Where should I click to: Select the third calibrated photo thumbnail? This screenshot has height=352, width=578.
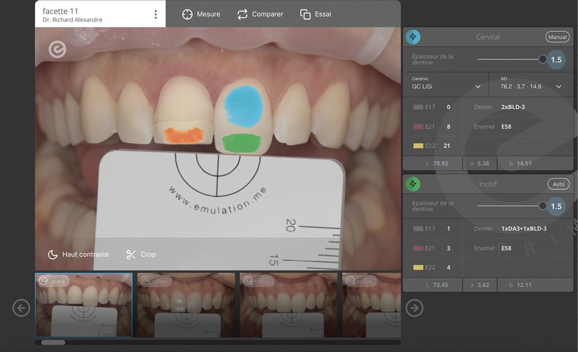tap(288, 305)
